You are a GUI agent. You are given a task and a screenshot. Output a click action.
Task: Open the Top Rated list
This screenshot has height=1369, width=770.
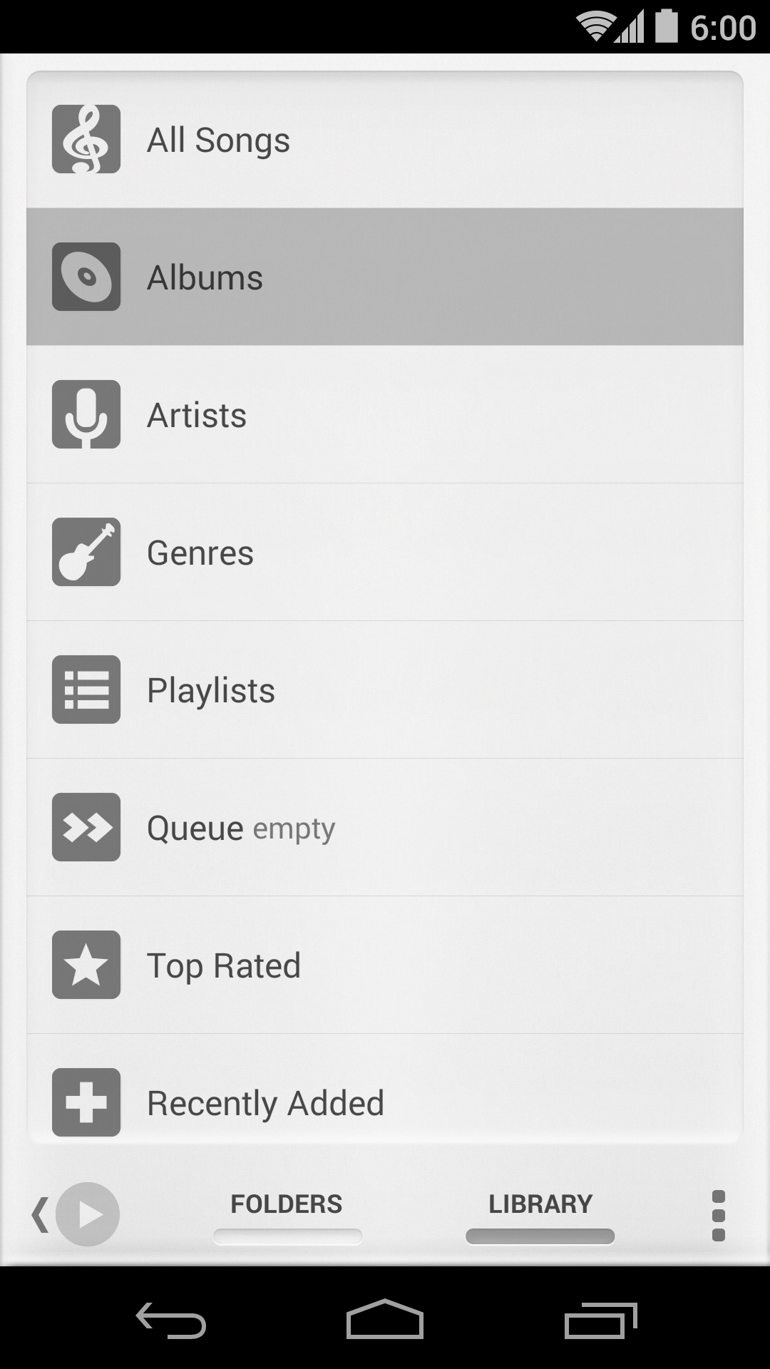385,965
